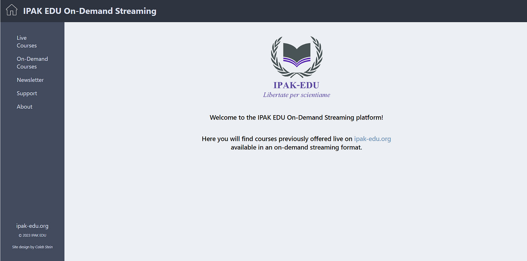Open On-Demand Courses in the sidebar
Viewport: 527px width, 261px height.
(x=32, y=62)
